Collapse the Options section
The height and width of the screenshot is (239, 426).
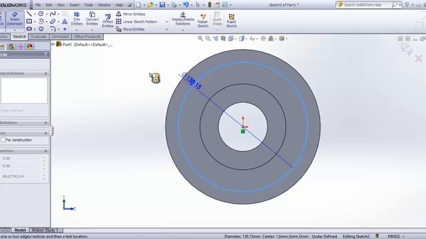(46, 133)
